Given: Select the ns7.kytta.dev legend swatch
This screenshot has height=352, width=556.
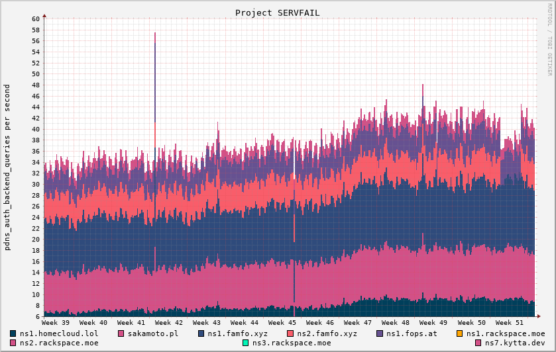Looking at the screenshot, I should 478,343.
